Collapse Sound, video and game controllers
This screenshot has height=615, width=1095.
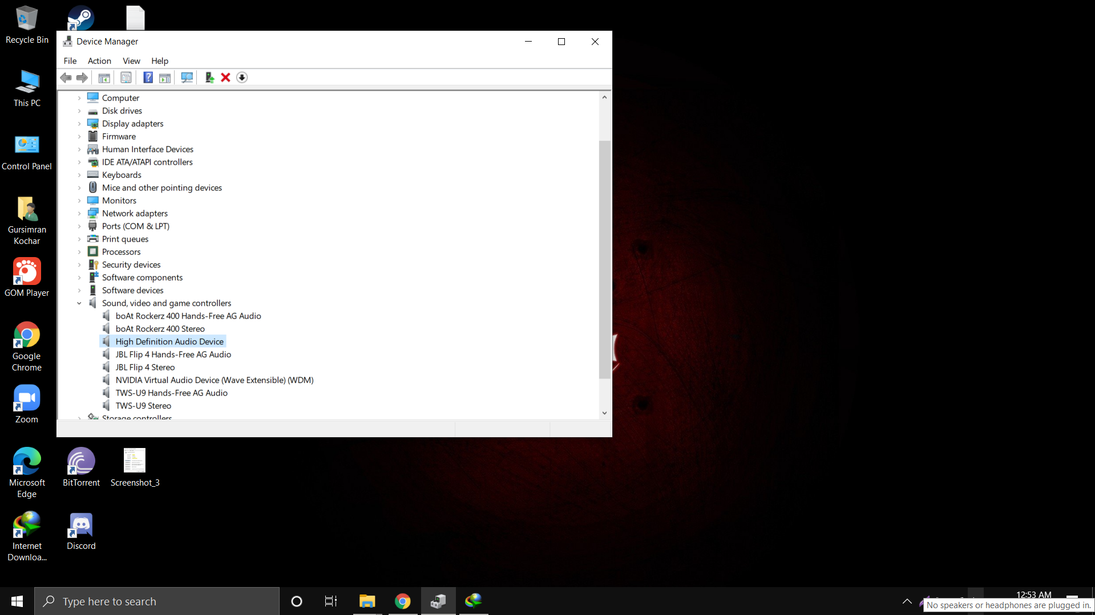(79, 303)
